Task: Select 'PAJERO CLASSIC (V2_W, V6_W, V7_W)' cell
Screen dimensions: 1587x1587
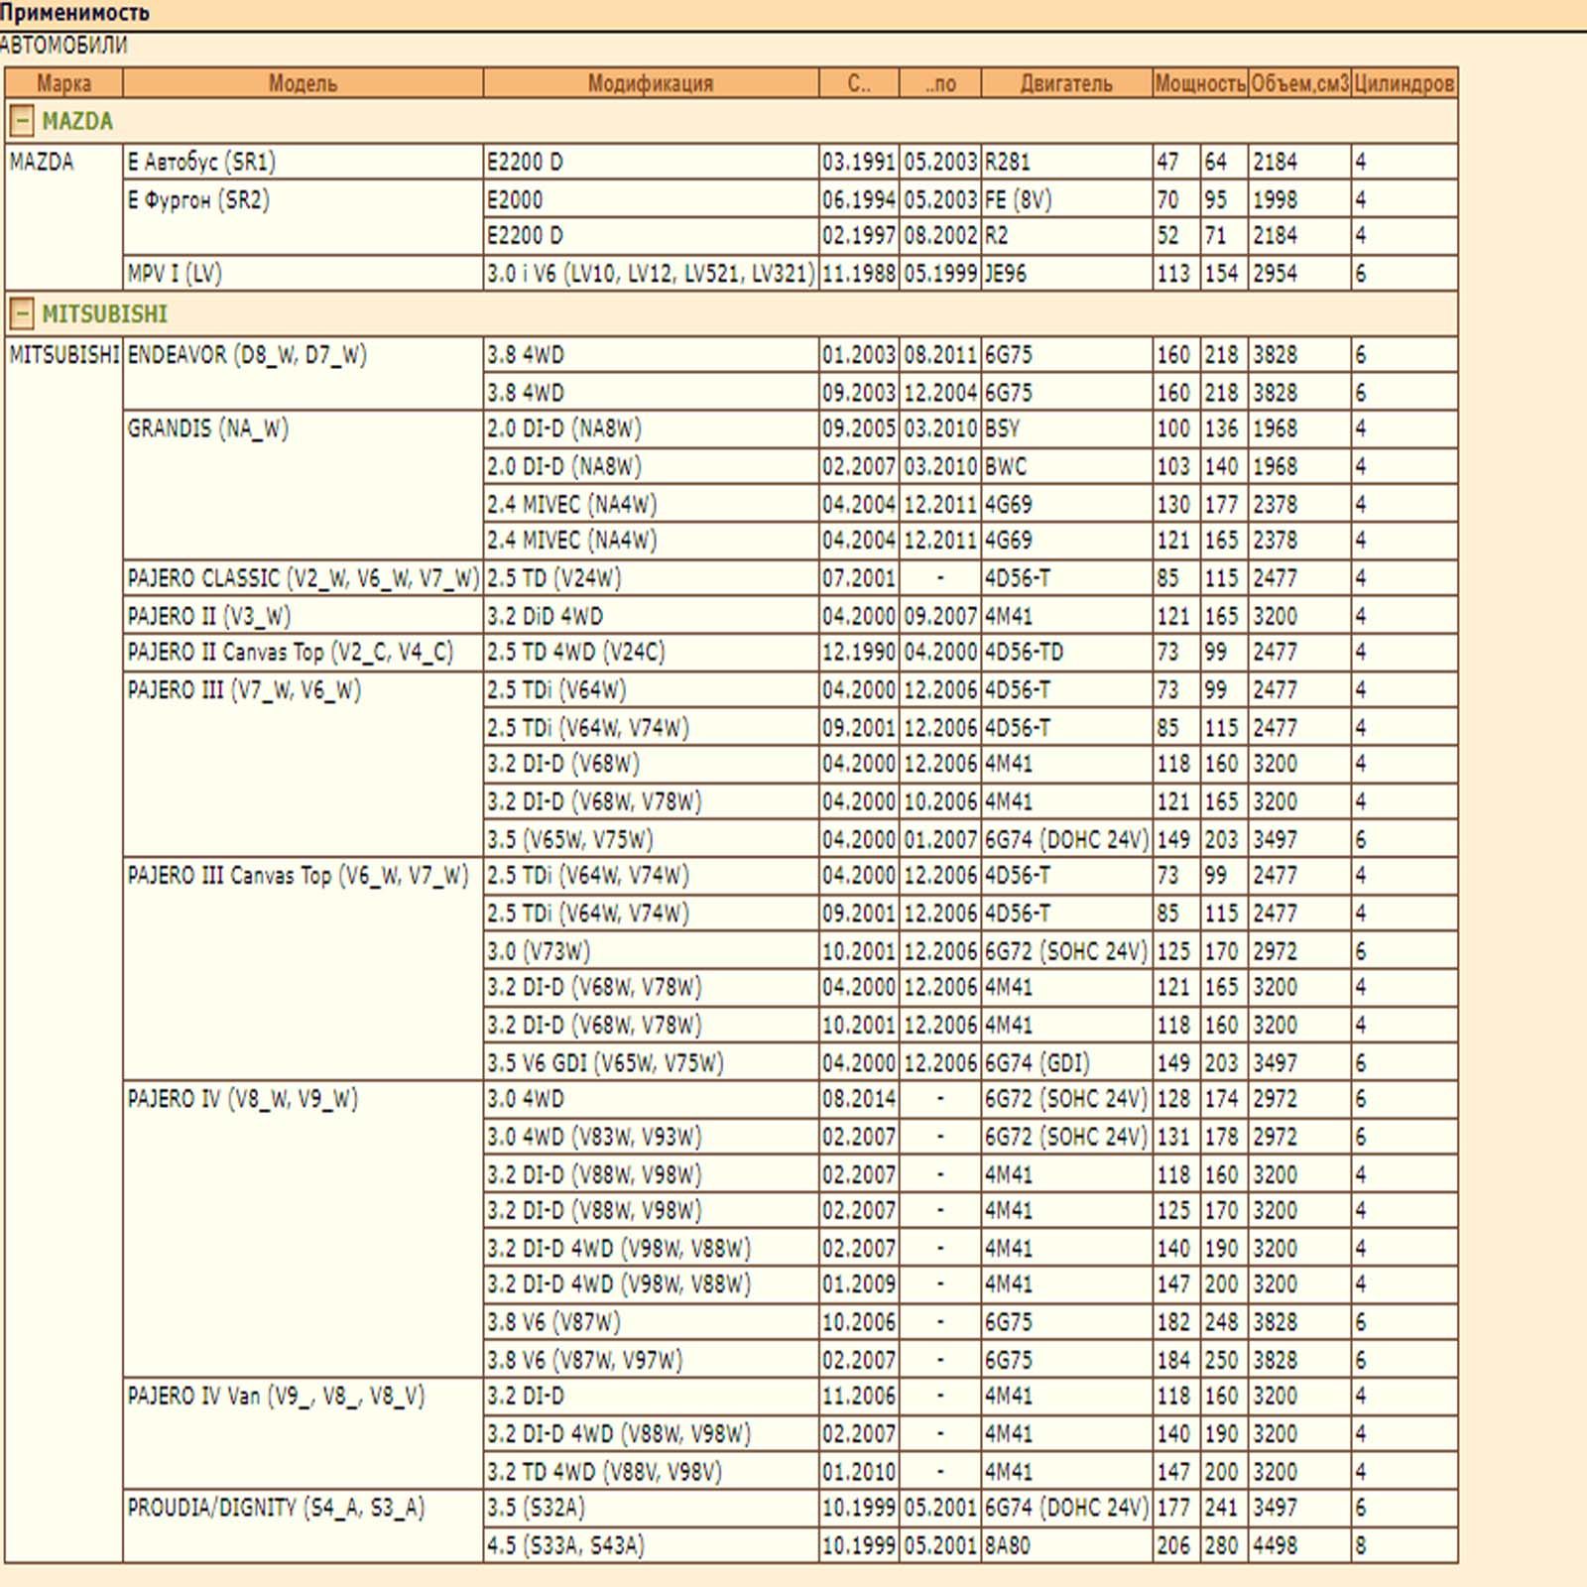Action: point(303,578)
